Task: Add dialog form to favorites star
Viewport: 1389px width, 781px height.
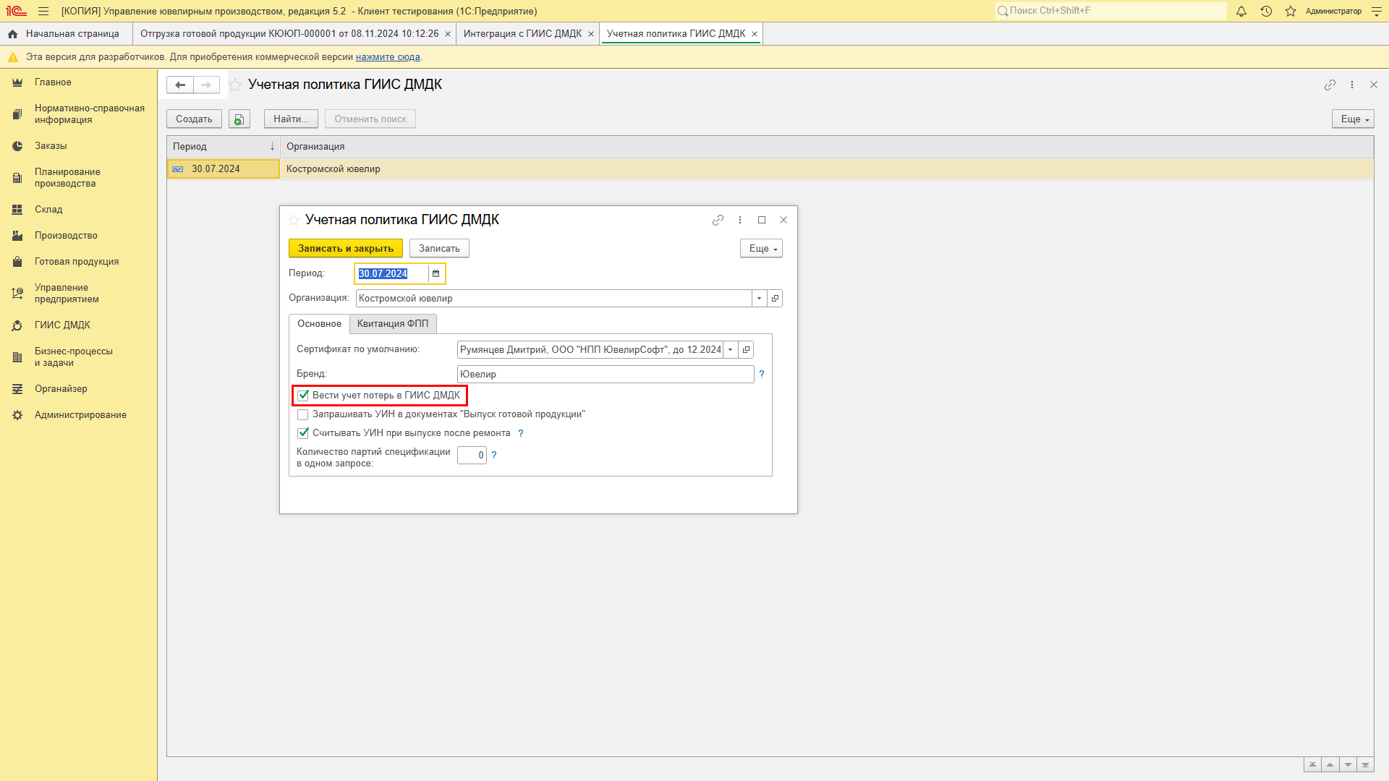Action: tap(294, 220)
